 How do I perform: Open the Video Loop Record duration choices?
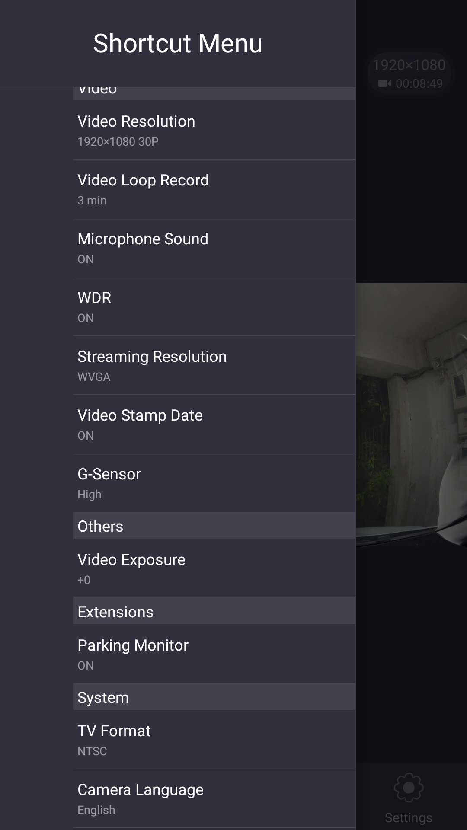[x=214, y=189]
